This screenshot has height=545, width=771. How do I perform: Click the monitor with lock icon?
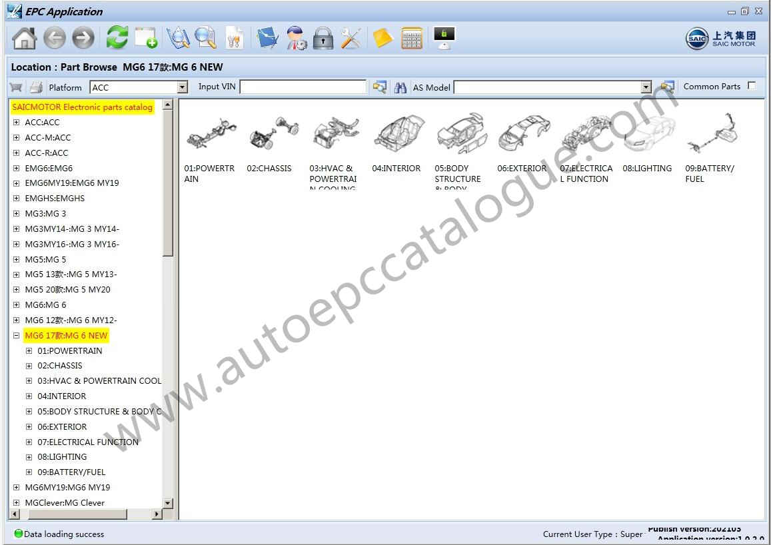tap(444, 38)
